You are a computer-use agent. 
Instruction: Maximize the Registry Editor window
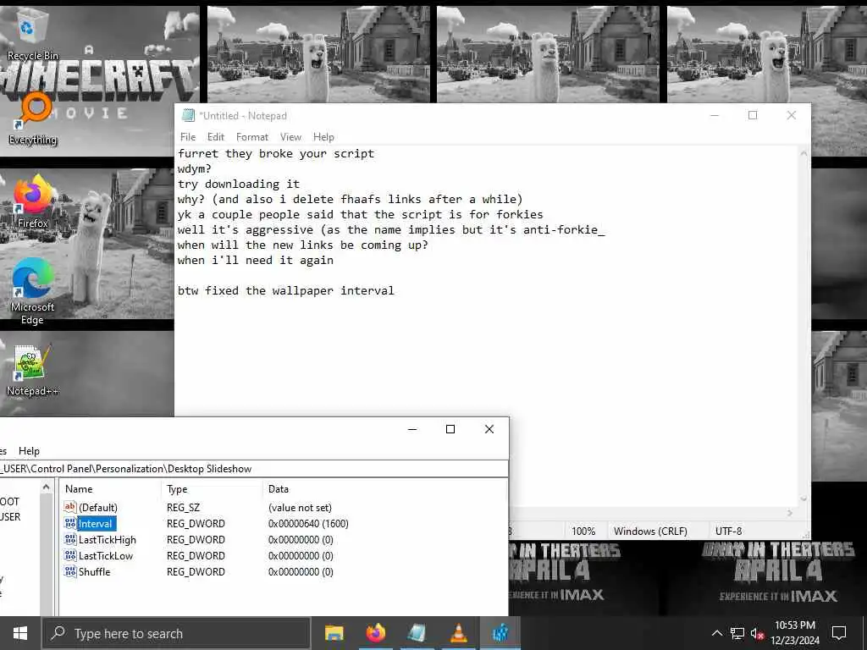click(450, 429)
